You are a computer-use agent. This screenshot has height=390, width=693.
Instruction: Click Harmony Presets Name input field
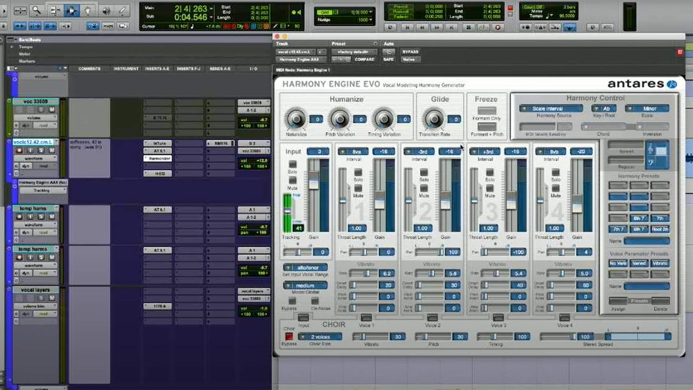click(646, 241)
